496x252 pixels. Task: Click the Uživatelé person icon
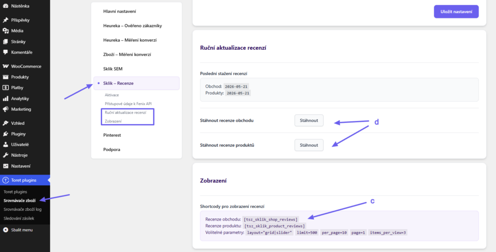(x=5, y=145)
